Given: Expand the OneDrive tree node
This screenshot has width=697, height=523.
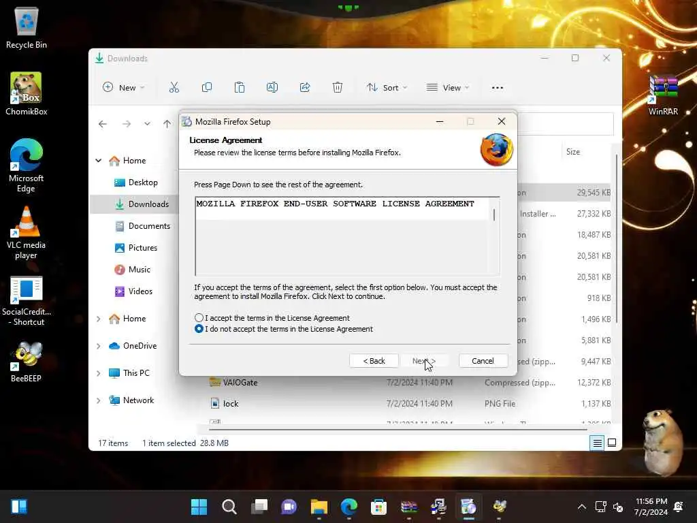Looking at the screenshot, I should (99, 346).
